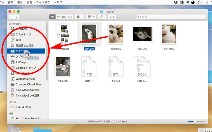Switch to column view in toolbar

pyautogui.click(x=64, y=17)
